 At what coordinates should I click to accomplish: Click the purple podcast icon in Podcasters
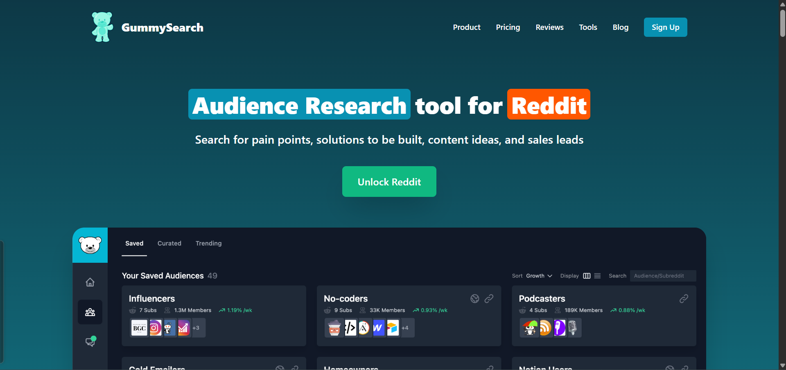[559, 328]
